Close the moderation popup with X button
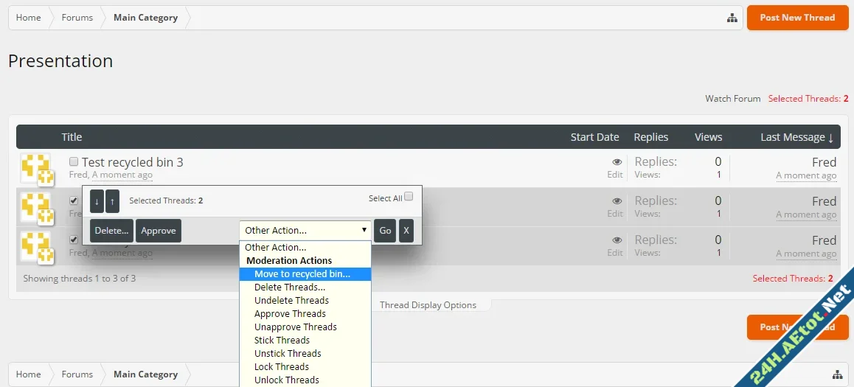 coord(406,231)
